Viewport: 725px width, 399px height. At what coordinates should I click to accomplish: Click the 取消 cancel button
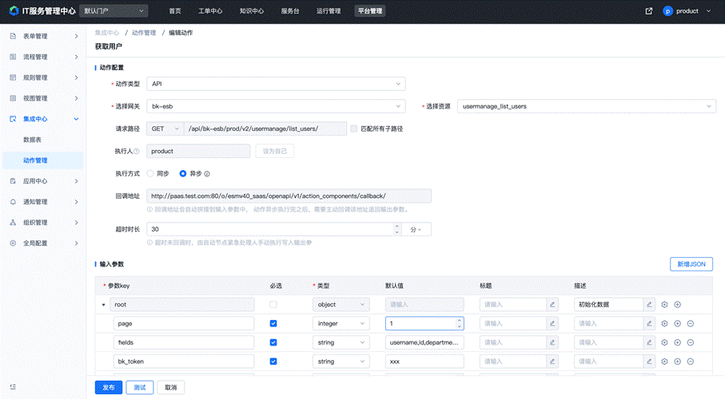click(170, 388)
